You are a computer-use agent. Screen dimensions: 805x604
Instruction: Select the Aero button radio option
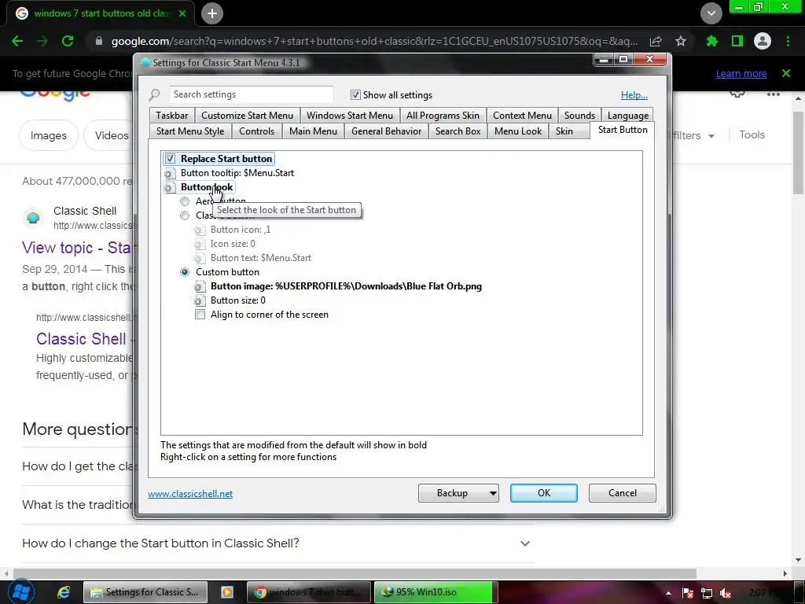185,201
